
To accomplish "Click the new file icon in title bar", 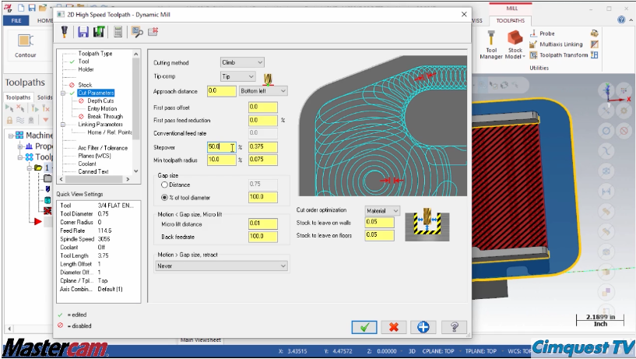I will [x=21, y=7].
